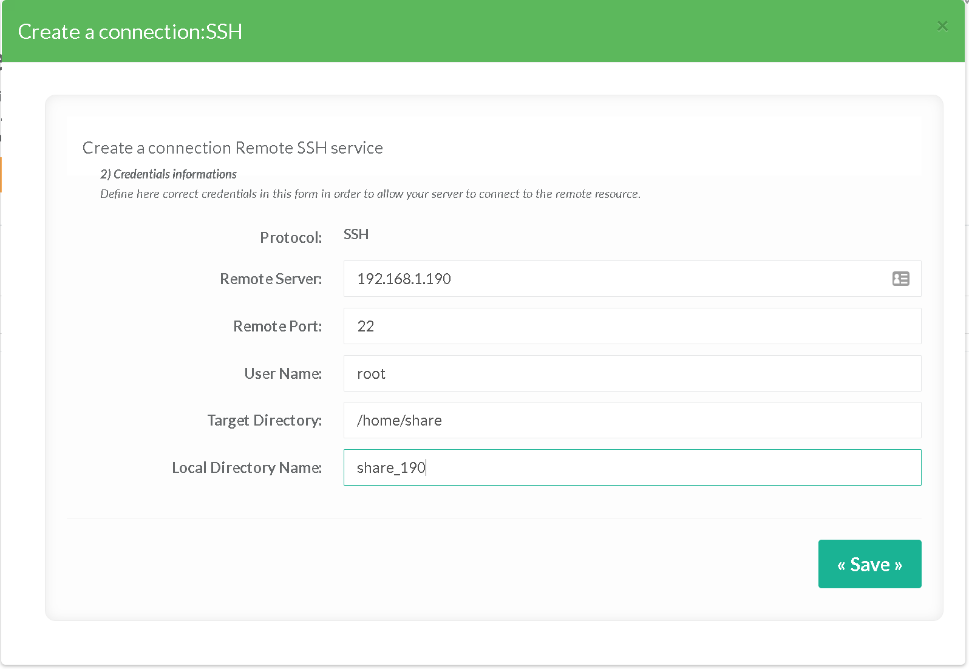The height and width of the screenshot is (669, 969).
Task: Click the Protocol label
Action: [291, 237]
